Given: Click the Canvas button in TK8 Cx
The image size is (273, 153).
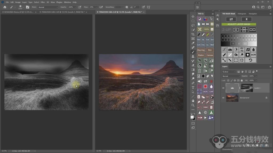Looking at the screenshot, I should (x=210, y=55).
